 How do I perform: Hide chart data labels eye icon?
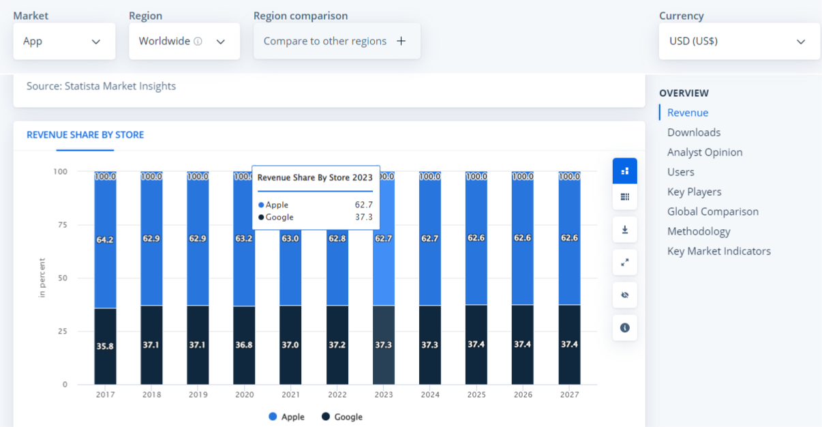pos(624,295)
